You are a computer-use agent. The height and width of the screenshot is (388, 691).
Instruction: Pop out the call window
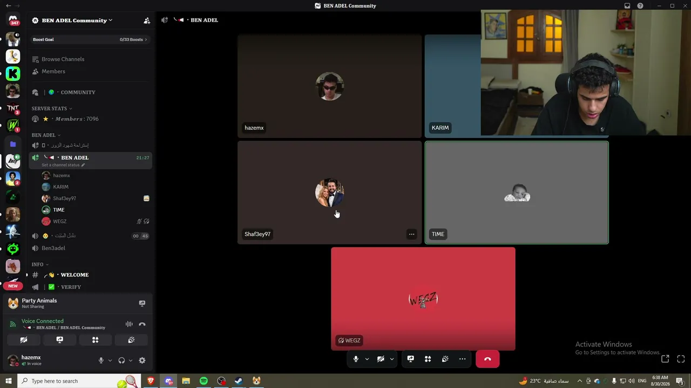click(665, 359)
